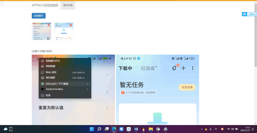Click the 2-3个月迅雷会员 立即领取 link

click(138, 92)
